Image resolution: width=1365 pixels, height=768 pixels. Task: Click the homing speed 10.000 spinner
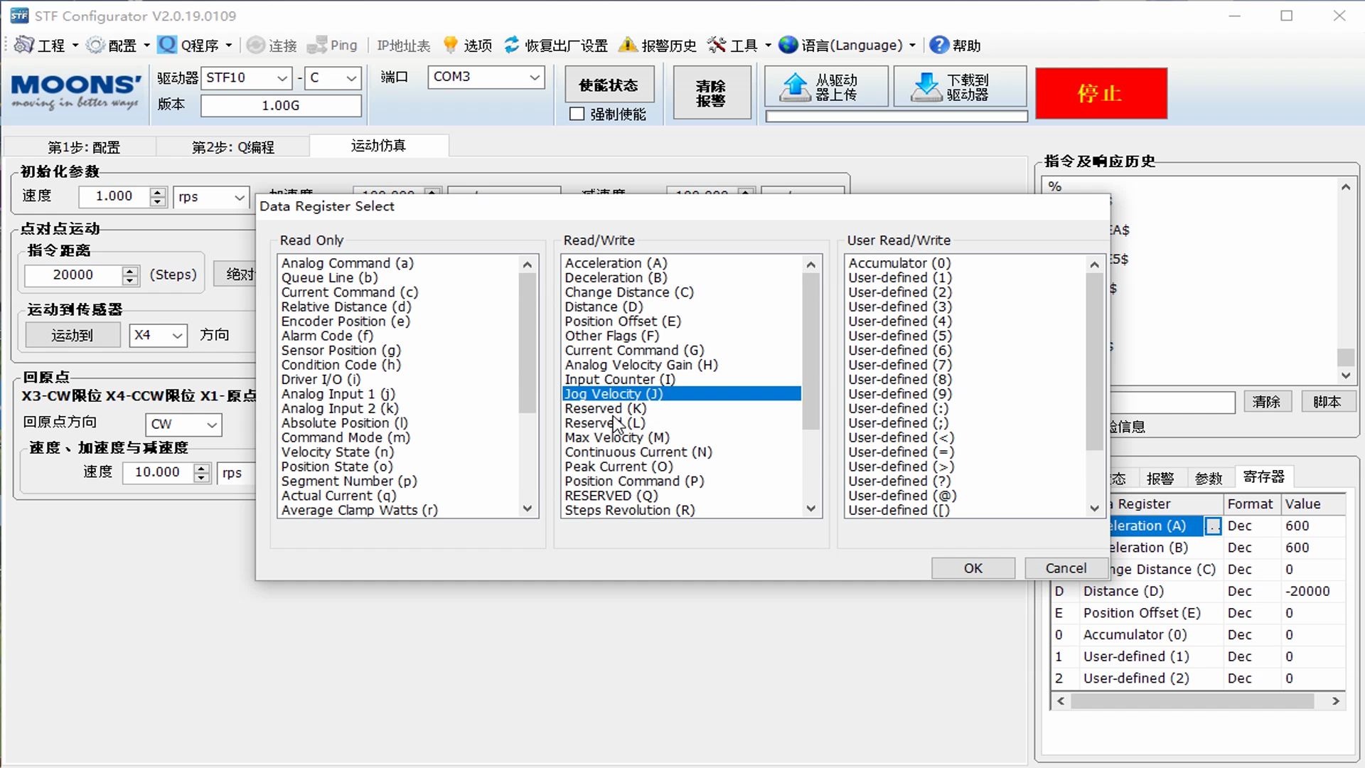202,473
